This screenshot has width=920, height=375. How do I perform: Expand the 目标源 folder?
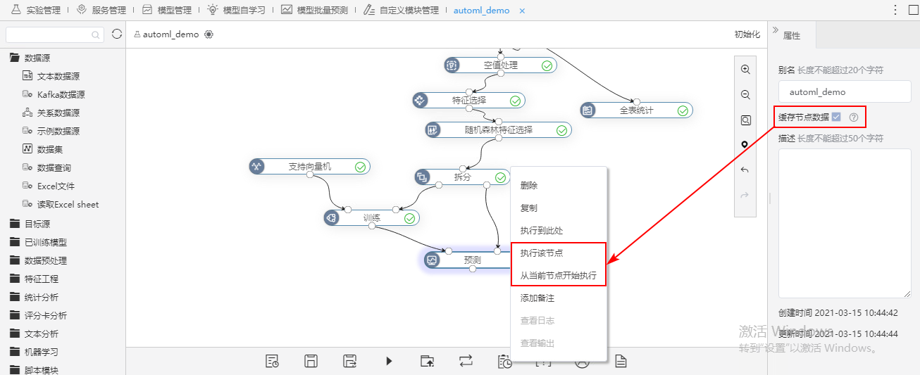pyautogui.click(x=30, y=224)
